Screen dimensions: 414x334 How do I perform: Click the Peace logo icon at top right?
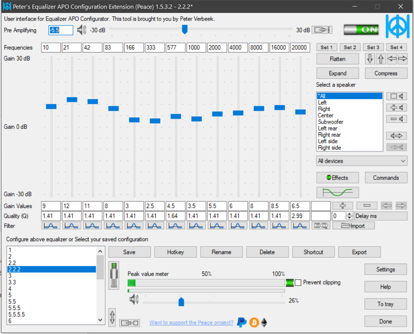pos(397,26)
